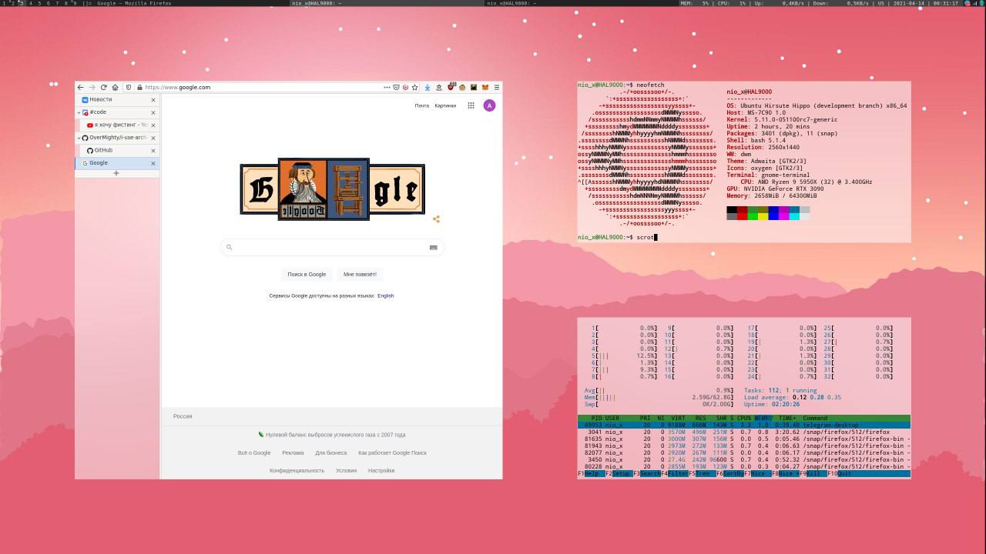
Task: Switch to the #code tab
Action: [117, 112]
